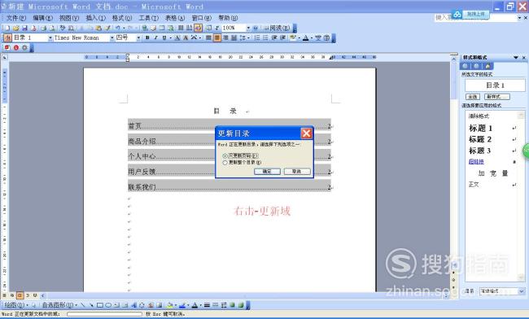Click the Save disk icon

(x=24, y=28)
